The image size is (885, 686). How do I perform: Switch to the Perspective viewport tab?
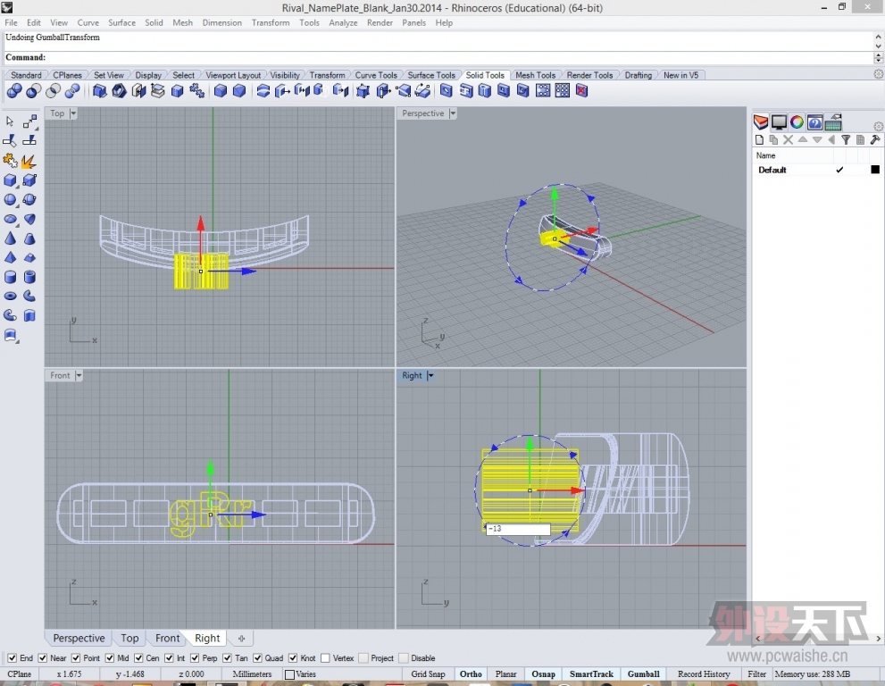(79, 638)
